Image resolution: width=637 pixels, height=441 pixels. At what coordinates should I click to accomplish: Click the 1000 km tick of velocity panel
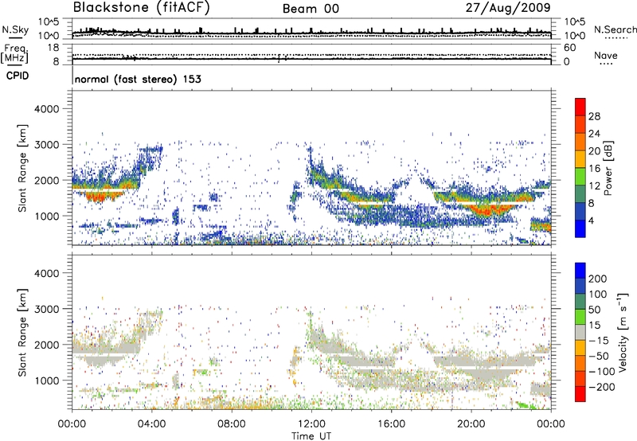[x=47, y=381]
